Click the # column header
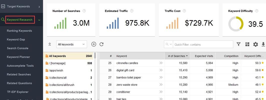The height and width of the screenshot is (100, 266). pyautogui.click(x=107, y=56)
